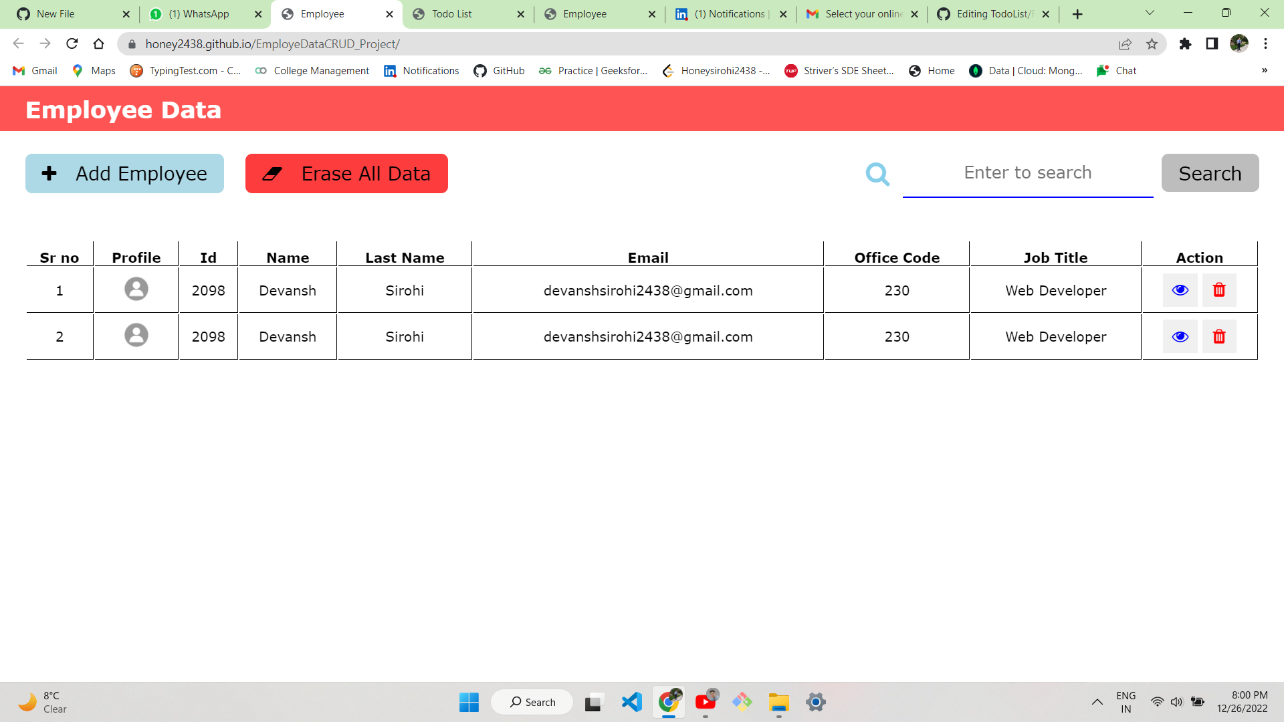Bookmark this page with the star icon
Image resolution: width=1284 pixels, height=722 pixels.
click(x=1152, y=44)
